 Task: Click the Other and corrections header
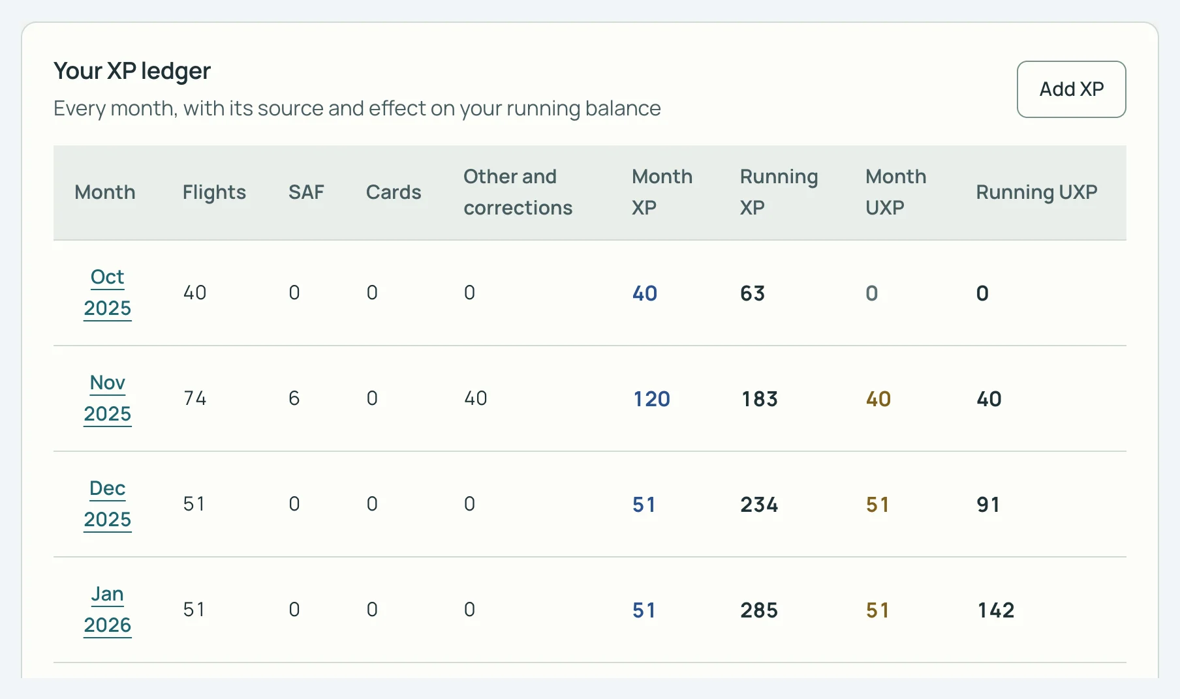(518, 192)
